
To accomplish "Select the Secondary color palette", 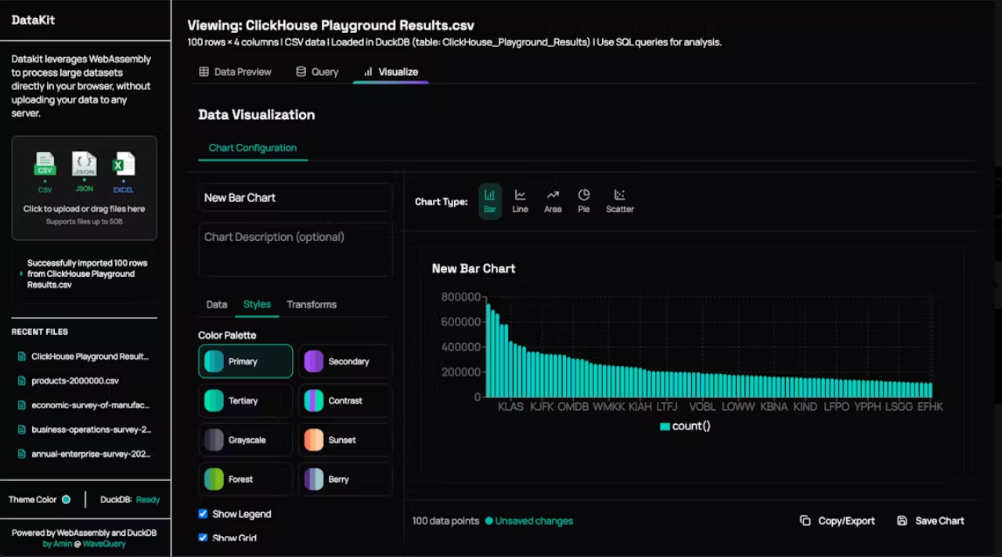I will [x=344, y=361].
